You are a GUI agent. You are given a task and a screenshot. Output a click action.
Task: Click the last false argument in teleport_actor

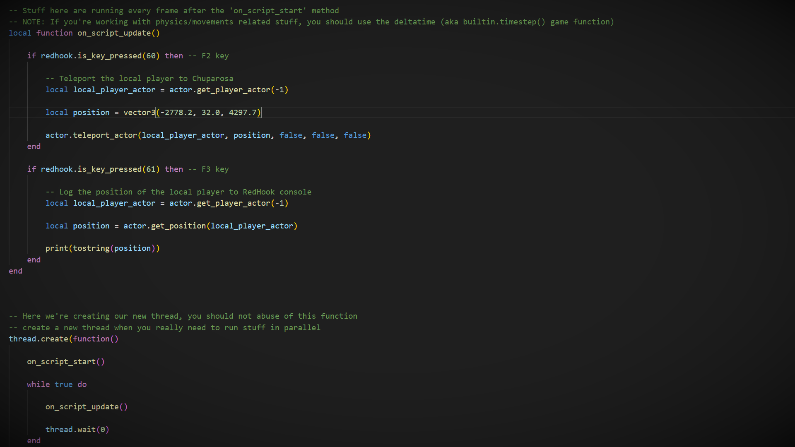click(x=355, y=135)
